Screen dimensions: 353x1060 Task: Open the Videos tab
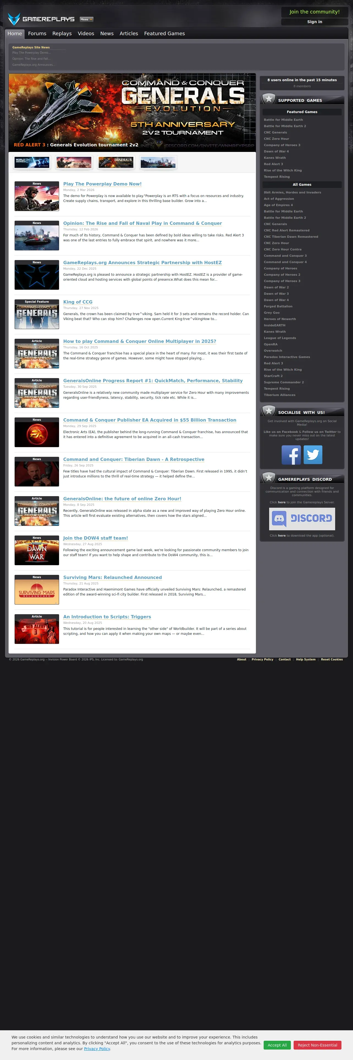pyautogui.click(x=86, y=34)
